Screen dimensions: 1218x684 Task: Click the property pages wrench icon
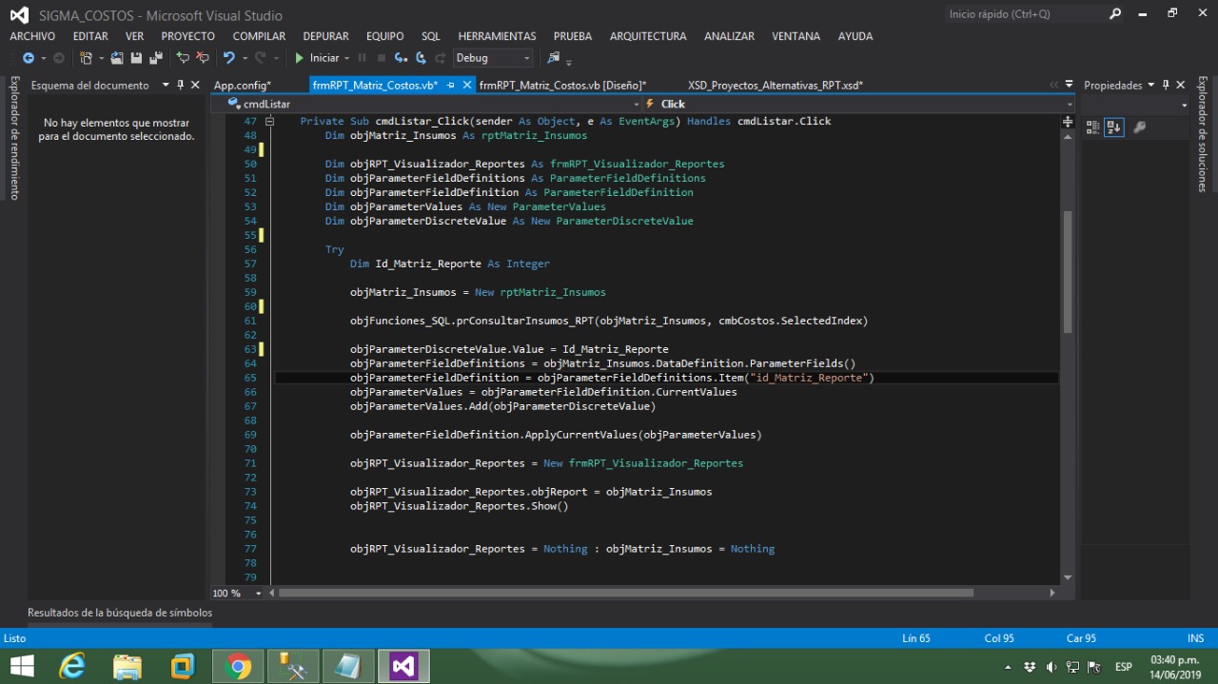click(x=1139, y=127)
